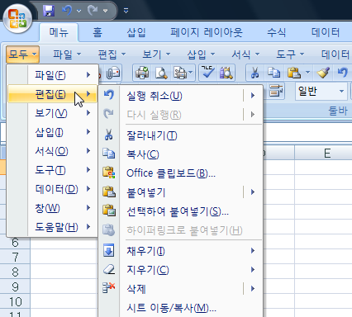Choose 삭제 from the edit submenu
Image resolution: width=352 pixels, height=317 pixels.
click(x=171, y=289)
